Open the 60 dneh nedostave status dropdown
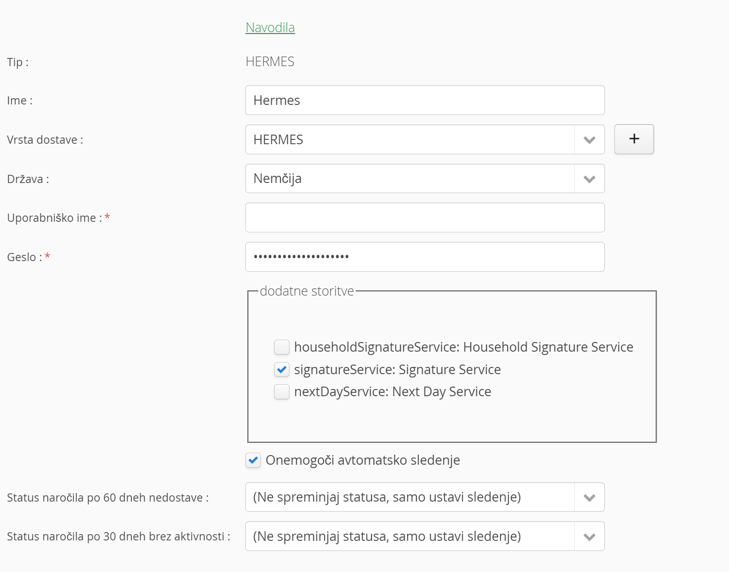The image size is (729, 572). coord(424,497)
